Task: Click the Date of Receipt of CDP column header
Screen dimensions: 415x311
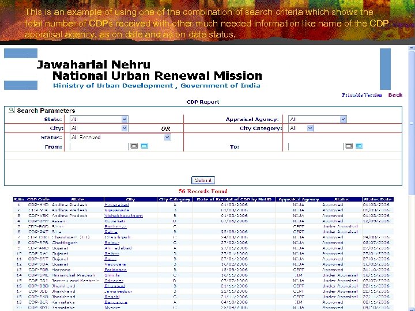Action: click(234, 199)
